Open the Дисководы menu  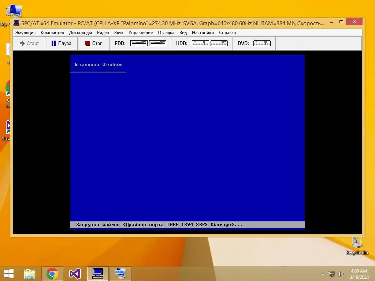click(80, 33)
